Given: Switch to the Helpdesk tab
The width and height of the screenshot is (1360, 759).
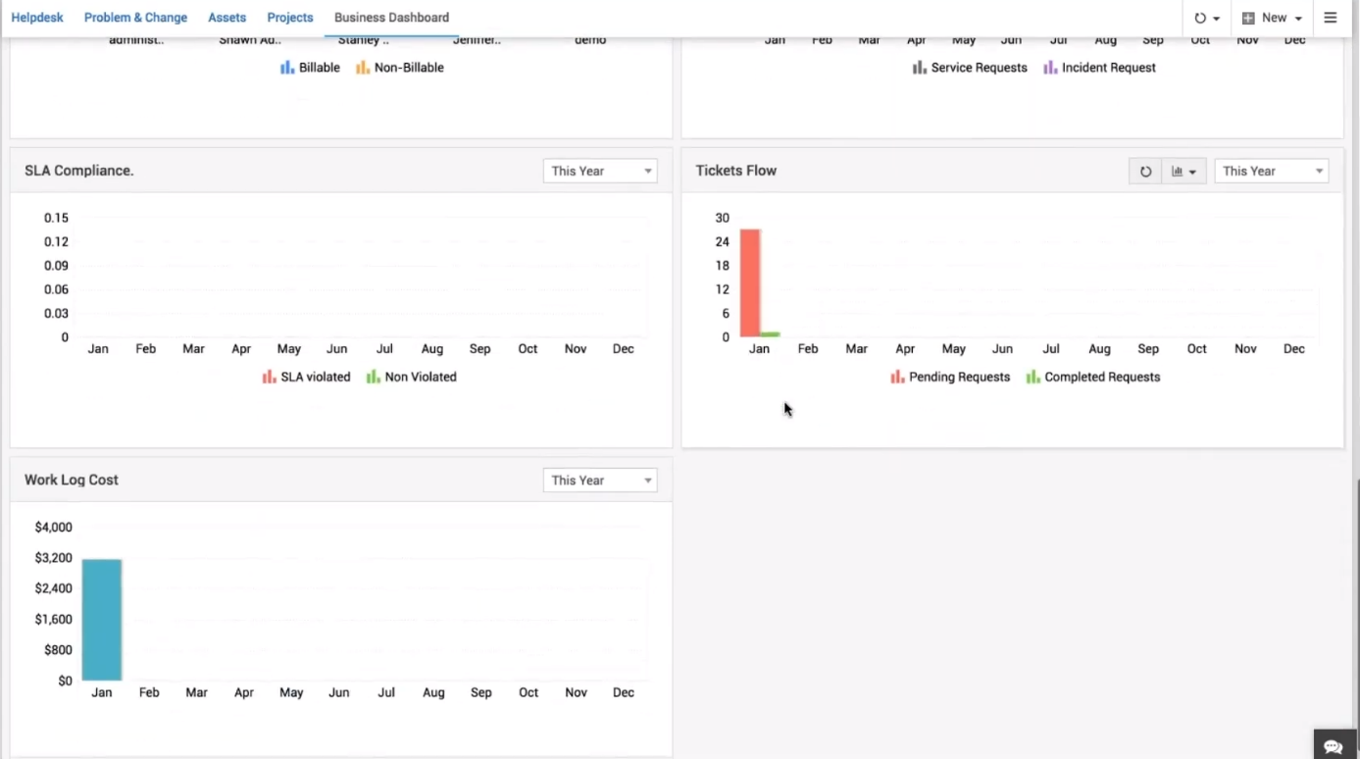Looking at the screenshot, I should tap(37, 18).
